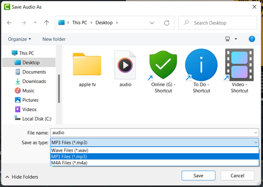Open the File name history dropdown
The height and width of the screenshot is (187, 263).
[256, 133]
